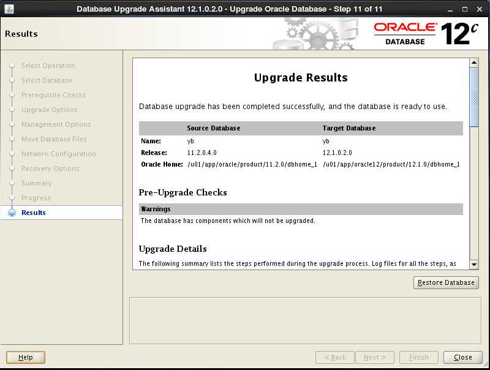Select the Recovery Options step

tap(50, 168)
